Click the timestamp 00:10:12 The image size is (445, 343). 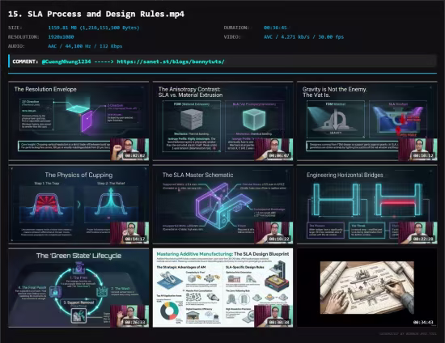[423, 156]
